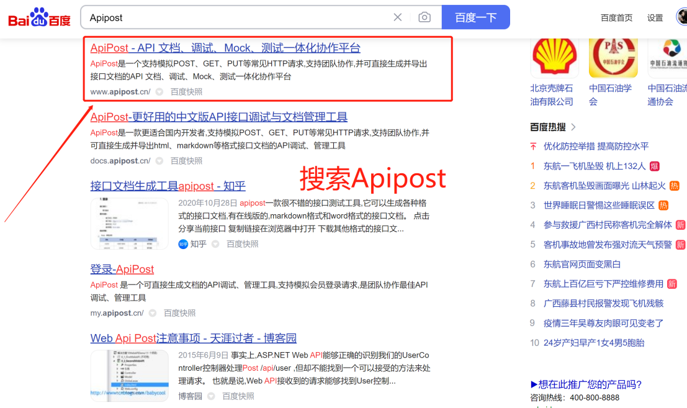Open hot search 东航一飞机坠毁 机上132人
This screenshot has width=687, height=408.
click(x=595, y=166)
